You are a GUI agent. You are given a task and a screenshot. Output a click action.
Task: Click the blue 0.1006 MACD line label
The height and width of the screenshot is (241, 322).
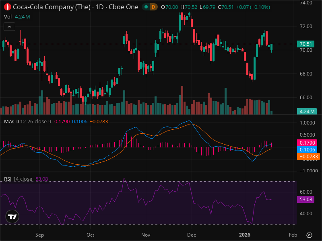pos(307,149)
